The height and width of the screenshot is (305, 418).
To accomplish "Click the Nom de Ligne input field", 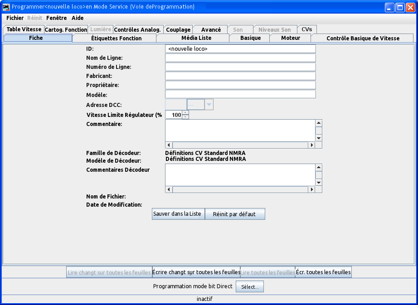I will click(x=240, y=58).
